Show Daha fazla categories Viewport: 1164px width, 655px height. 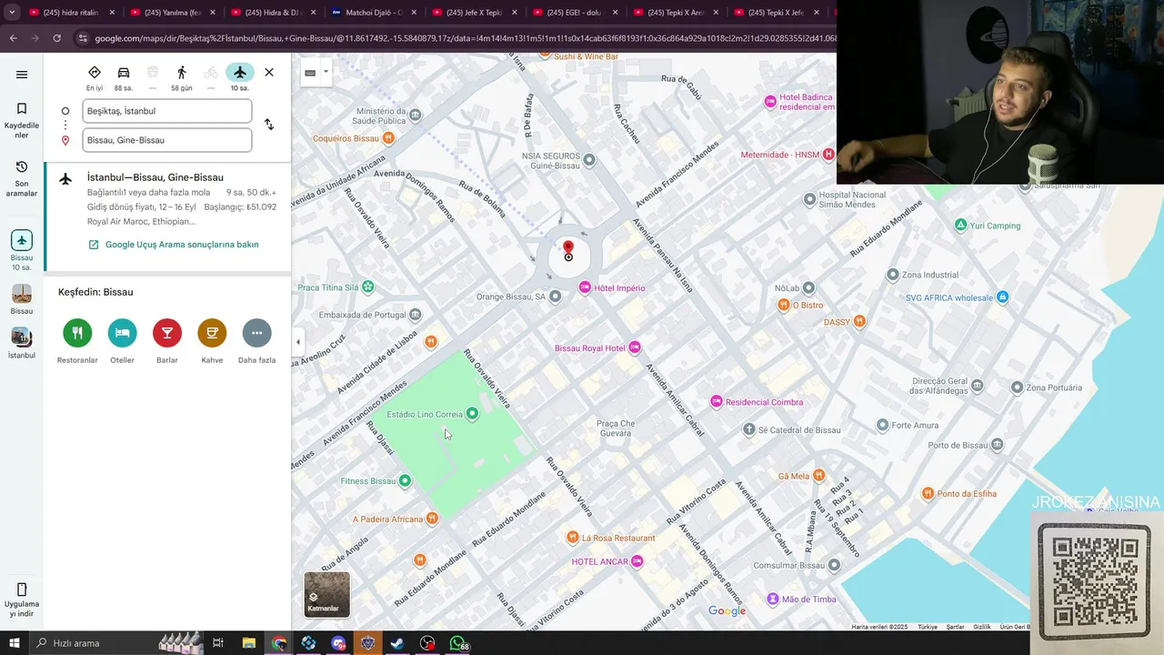[256, 341]
